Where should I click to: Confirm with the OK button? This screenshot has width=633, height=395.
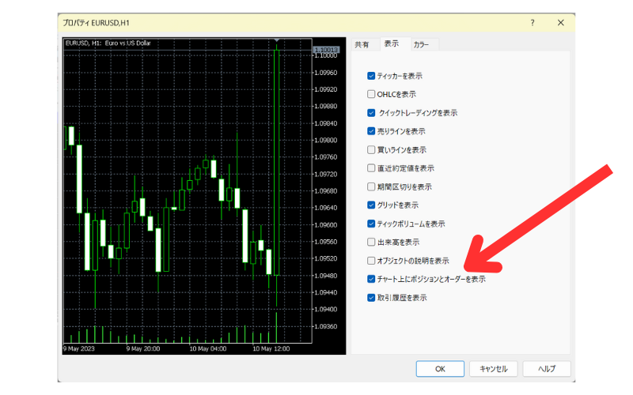[440, 369]
